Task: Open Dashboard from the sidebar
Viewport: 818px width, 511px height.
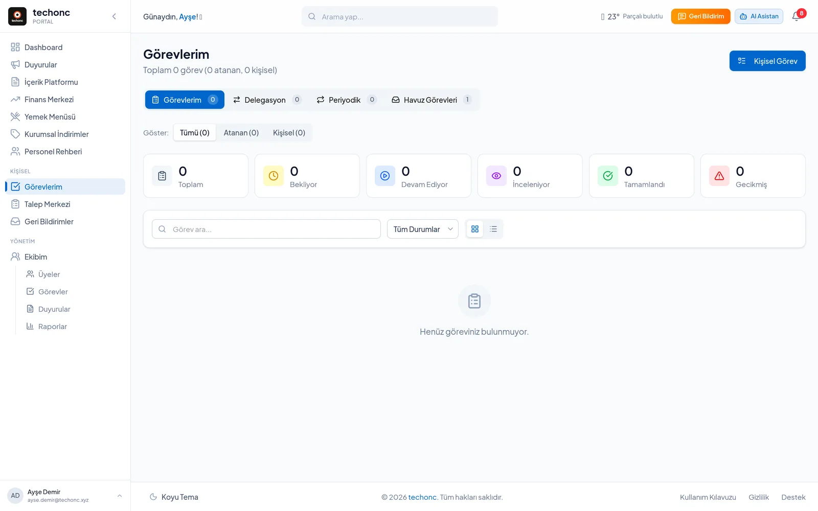Action: coord(65,48)
